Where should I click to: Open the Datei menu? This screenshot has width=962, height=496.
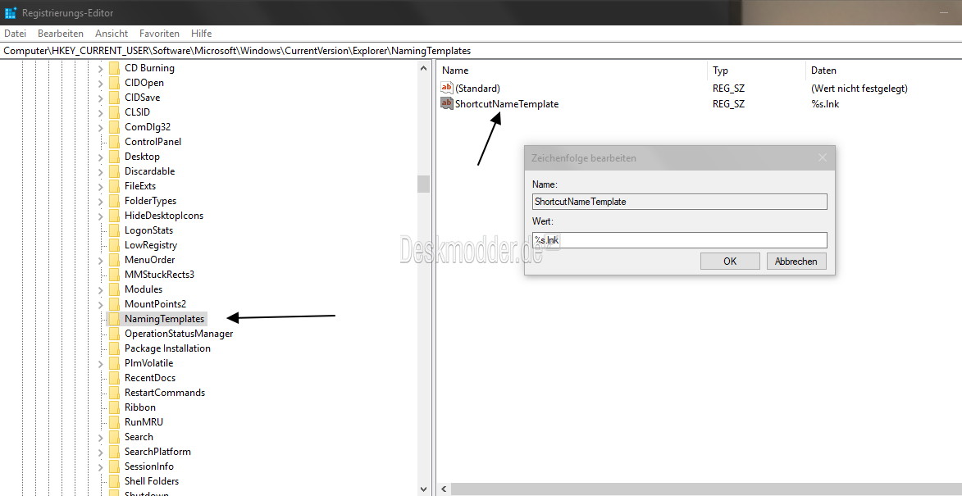click(x=15, y=33)
